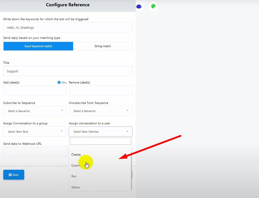
Task: Click the trigger keywords input field
Action: [x=68, y=27]
